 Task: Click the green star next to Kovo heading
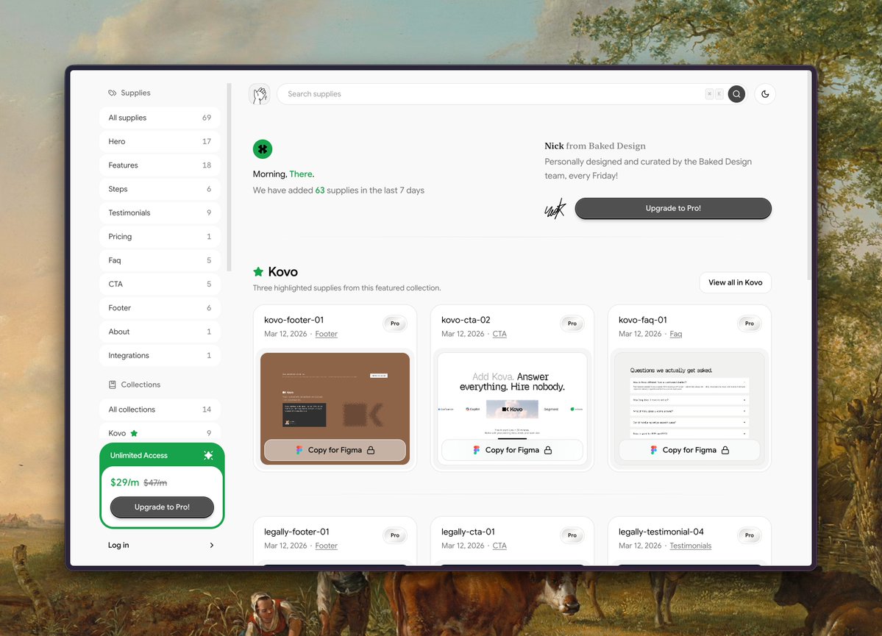pyautogui.click(x=258, y=271)
